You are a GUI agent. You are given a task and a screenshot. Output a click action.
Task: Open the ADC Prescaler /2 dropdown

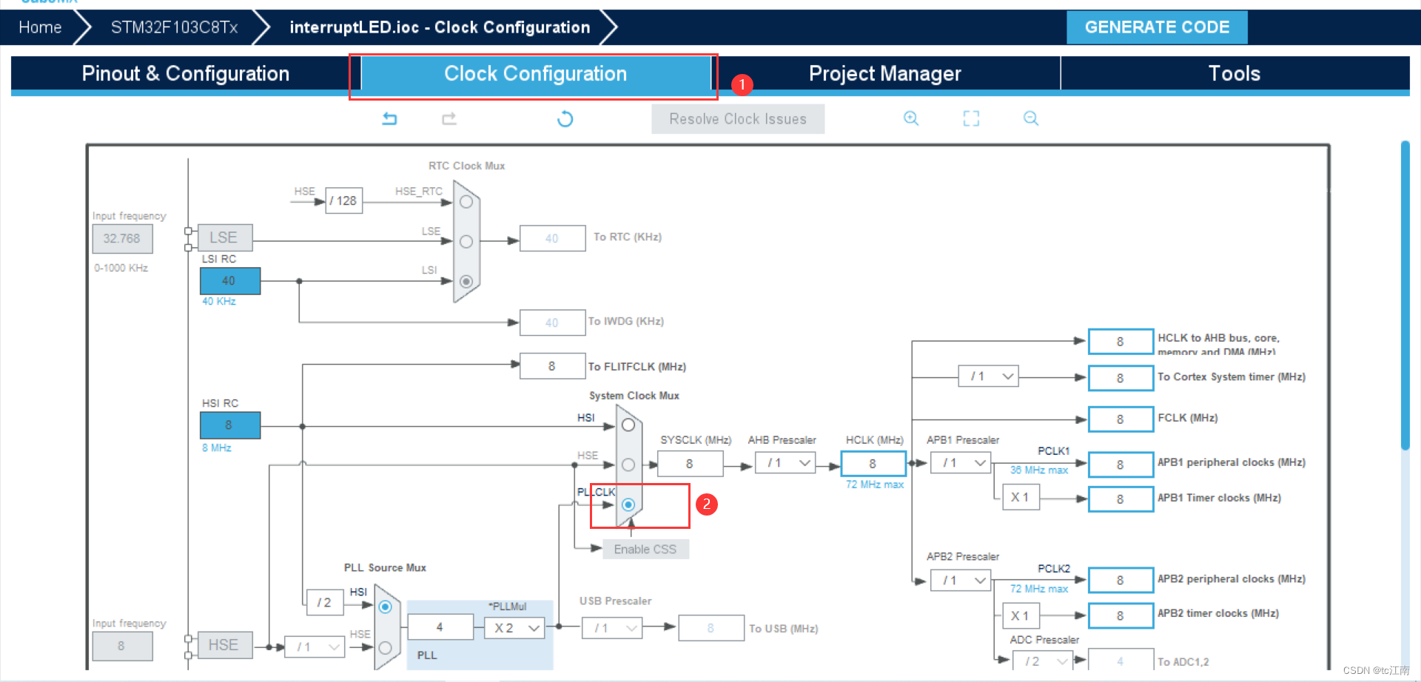1043,661
